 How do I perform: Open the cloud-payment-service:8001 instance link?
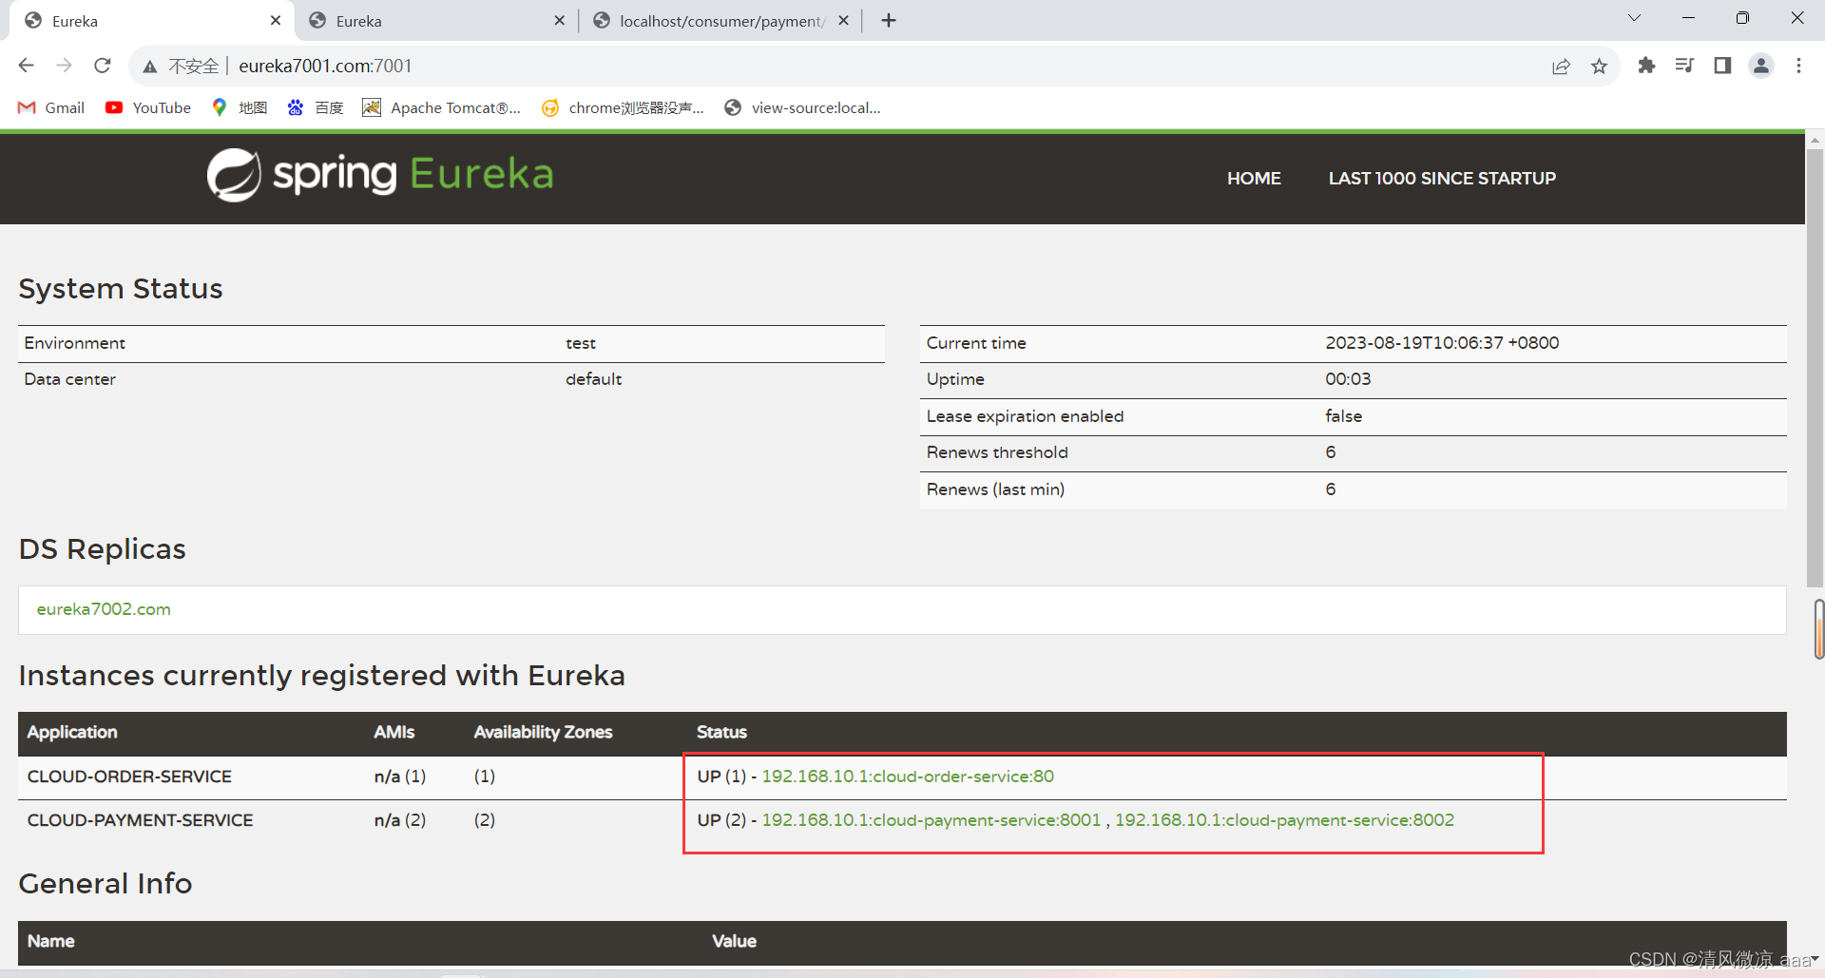click(x=932, y=820)
